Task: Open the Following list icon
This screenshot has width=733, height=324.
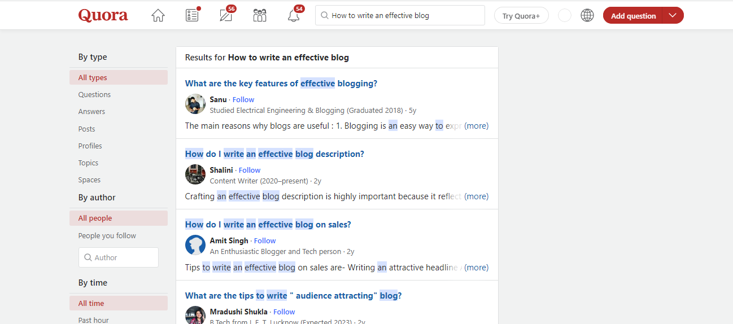Action: click(192, 15)
